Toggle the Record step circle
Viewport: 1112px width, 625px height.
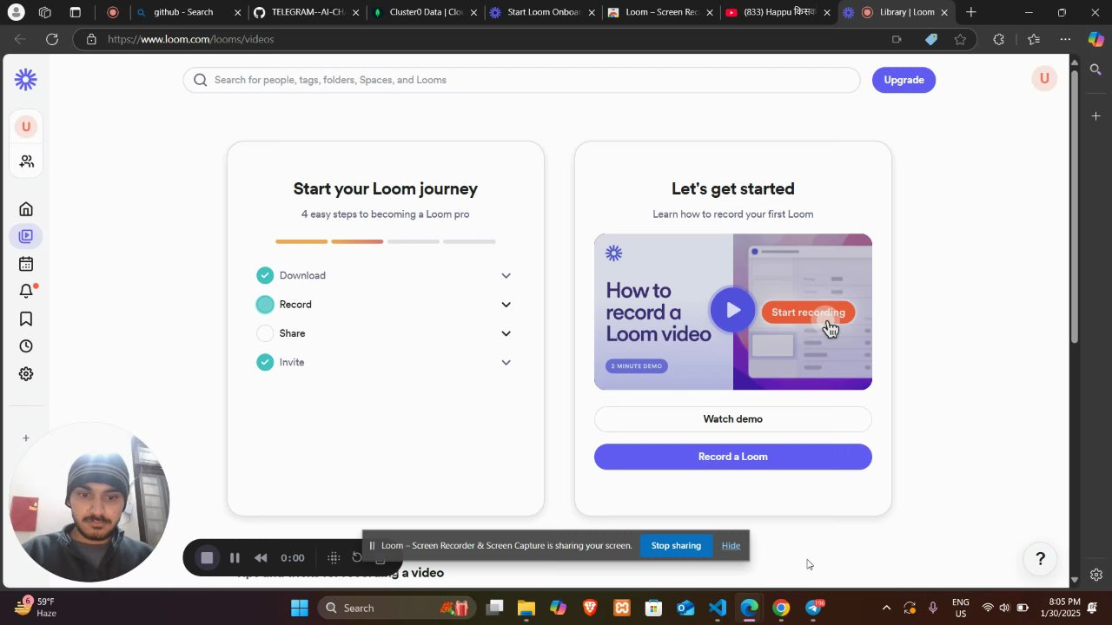coord(265,305)
